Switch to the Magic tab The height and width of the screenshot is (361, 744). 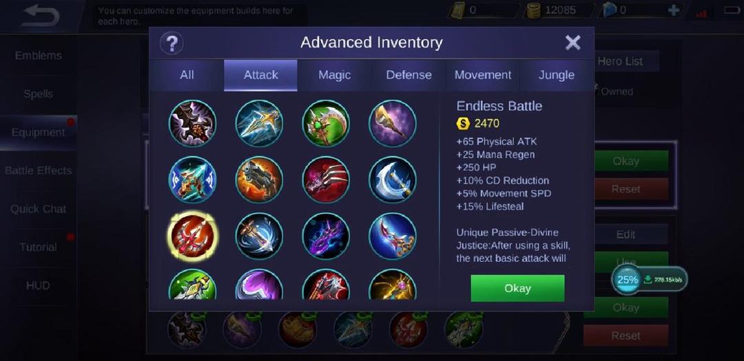pyautogui.click(x=335, y=75)
